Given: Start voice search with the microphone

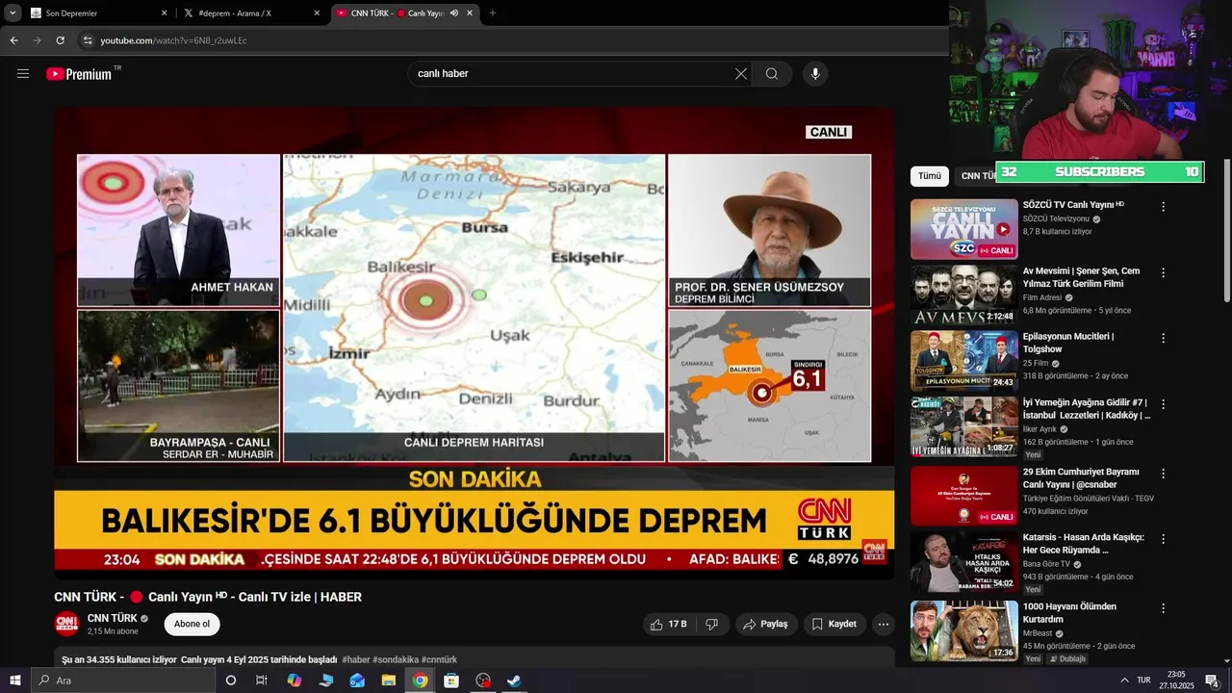Looking at the screenshot, I should [x=815, y=74].
